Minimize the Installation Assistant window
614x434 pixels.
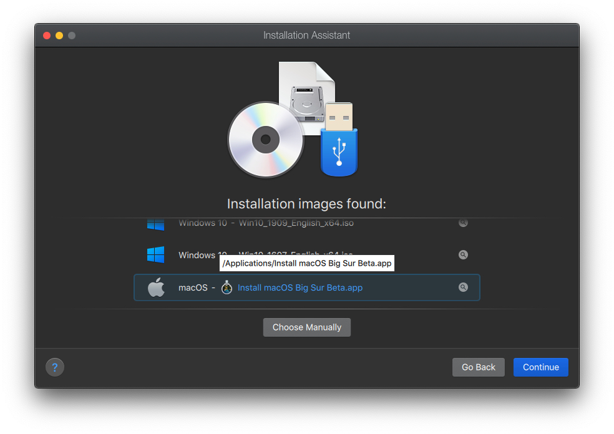click(x=59, y=36)
